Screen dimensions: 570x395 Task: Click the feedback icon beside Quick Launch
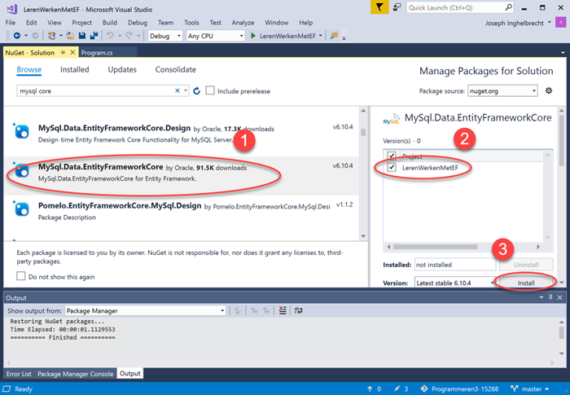[x=397, y=7]
